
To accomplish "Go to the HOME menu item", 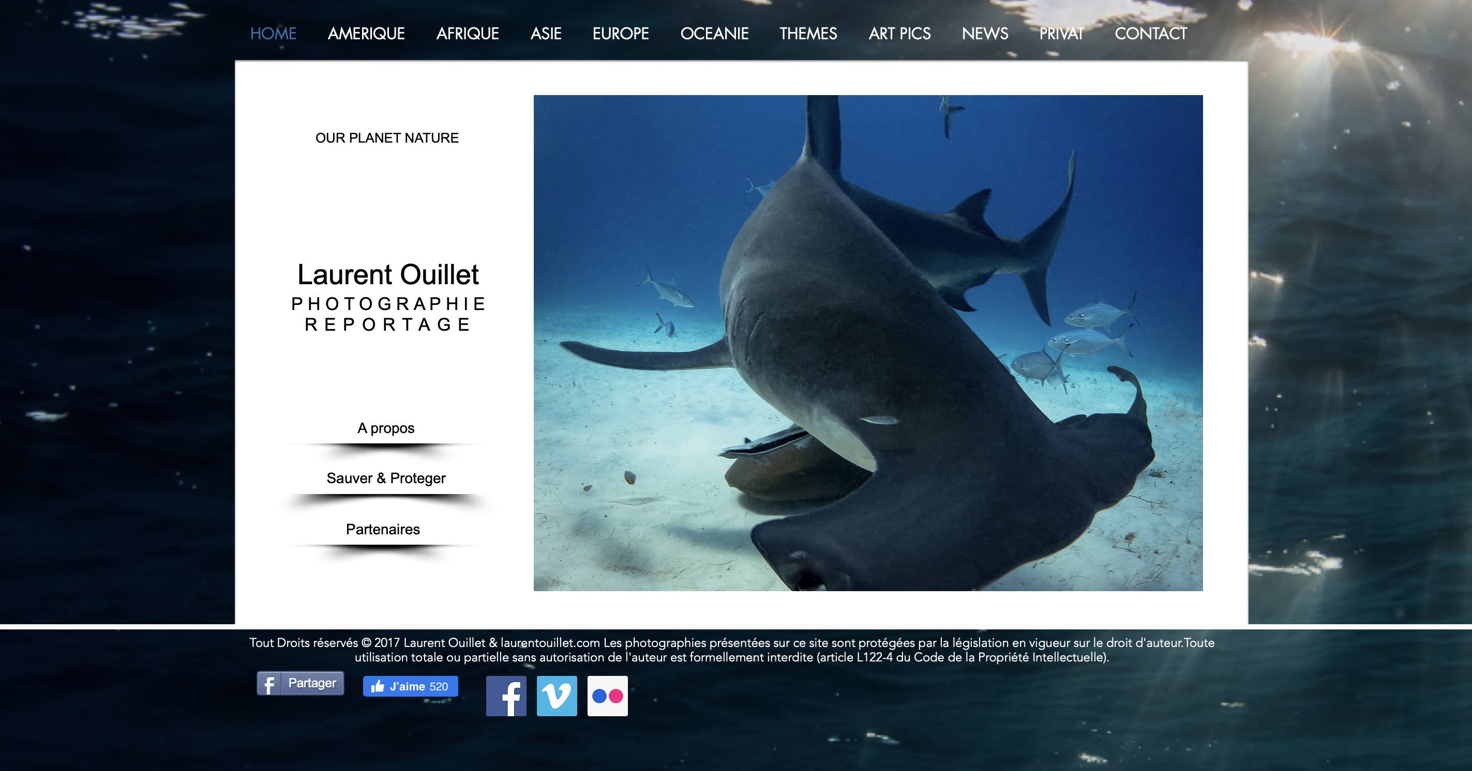I will click(x=273, y=34).
